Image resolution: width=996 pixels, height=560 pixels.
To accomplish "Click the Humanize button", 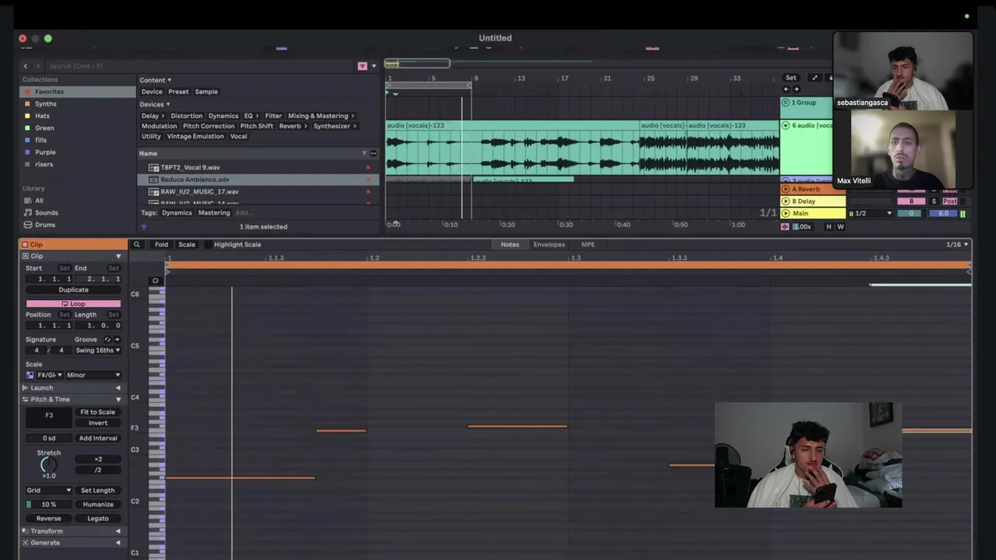I will (97, 505).
